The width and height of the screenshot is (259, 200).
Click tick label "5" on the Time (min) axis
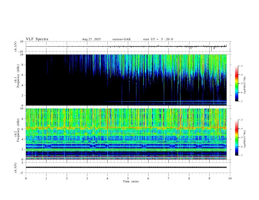pyautogui.click(x=128, y=178)
